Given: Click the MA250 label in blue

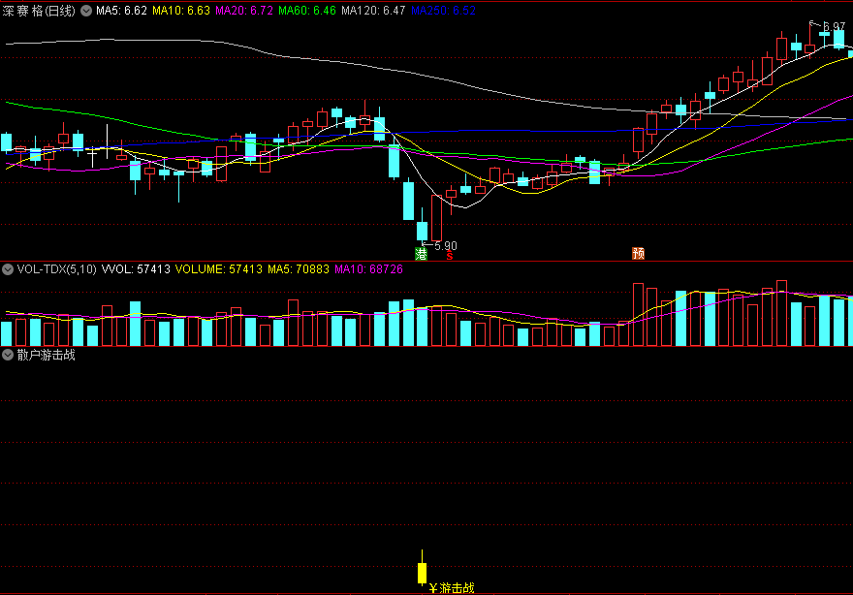Looking at the screenshot, I should pyautogui.click(x=443, y=11).
